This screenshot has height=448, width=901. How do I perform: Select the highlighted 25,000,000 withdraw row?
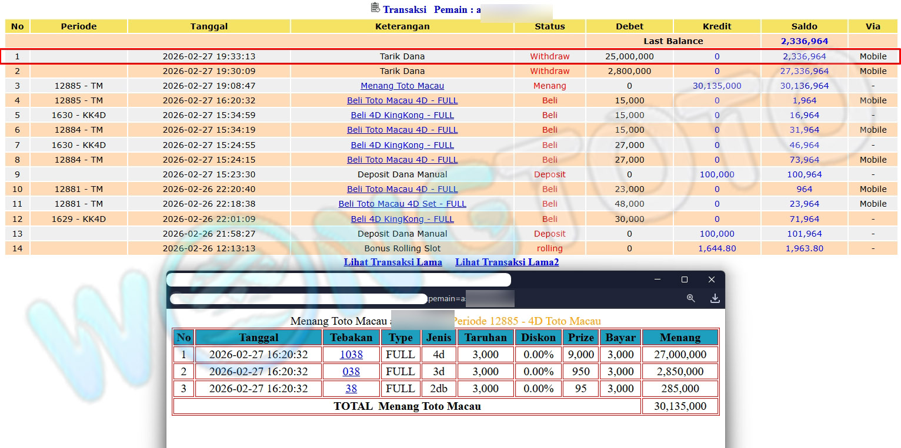pyautogui.click(x=450, y=56)
